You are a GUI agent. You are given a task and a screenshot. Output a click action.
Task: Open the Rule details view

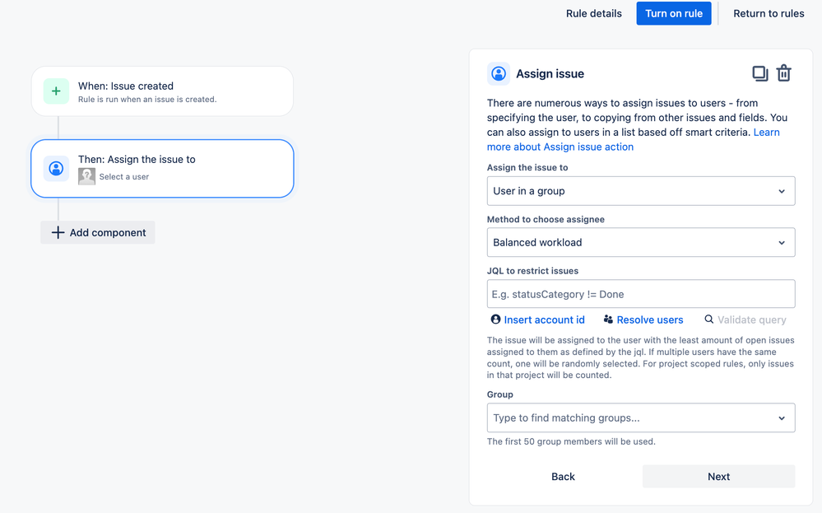(x=594, y=14)
